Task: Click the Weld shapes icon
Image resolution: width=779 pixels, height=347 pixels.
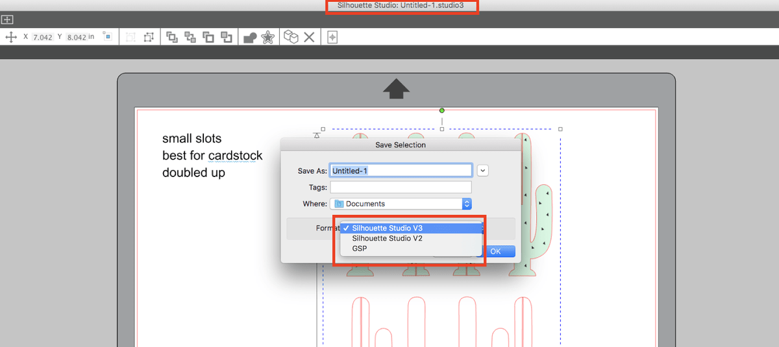Action: (x=250, y=38)
